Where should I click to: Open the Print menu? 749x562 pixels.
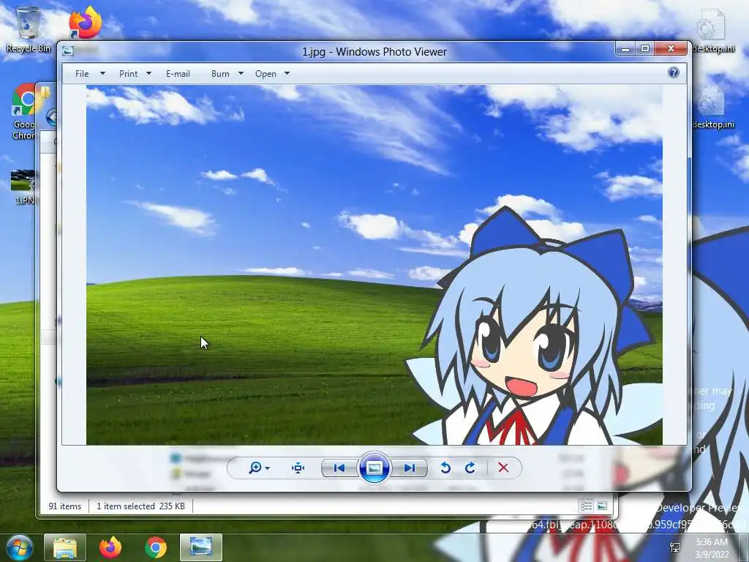pos(128,74)
